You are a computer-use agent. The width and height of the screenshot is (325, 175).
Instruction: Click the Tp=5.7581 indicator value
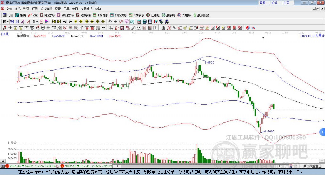[x=40, y=36]
